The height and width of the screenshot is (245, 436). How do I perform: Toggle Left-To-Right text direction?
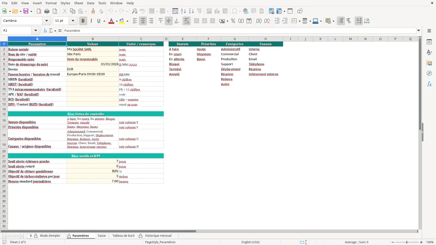[x=341, y=21]
